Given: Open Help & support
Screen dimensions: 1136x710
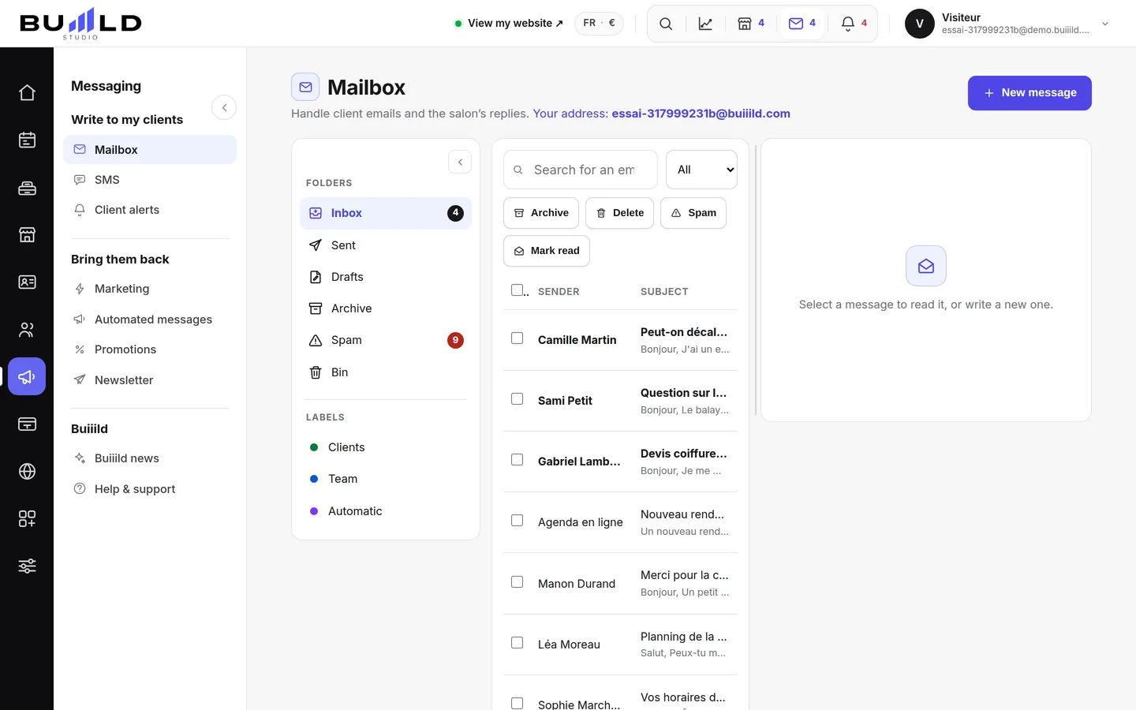Looking at the screenshot, I should [x=150, y=489].
